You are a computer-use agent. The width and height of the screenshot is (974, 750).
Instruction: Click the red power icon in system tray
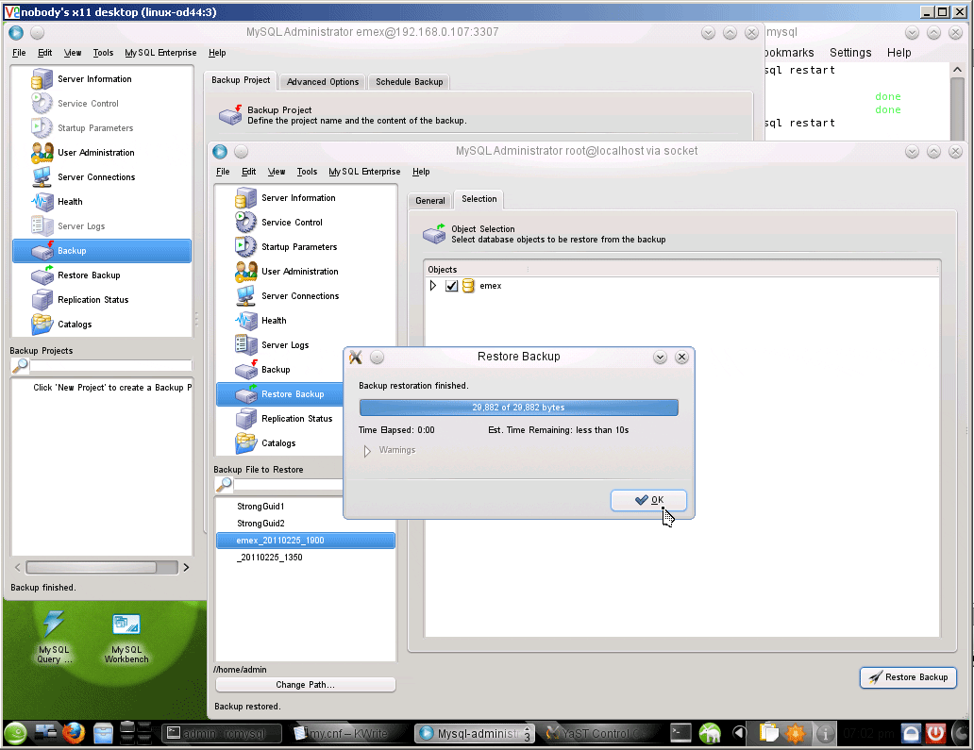[x=935, y=733]
